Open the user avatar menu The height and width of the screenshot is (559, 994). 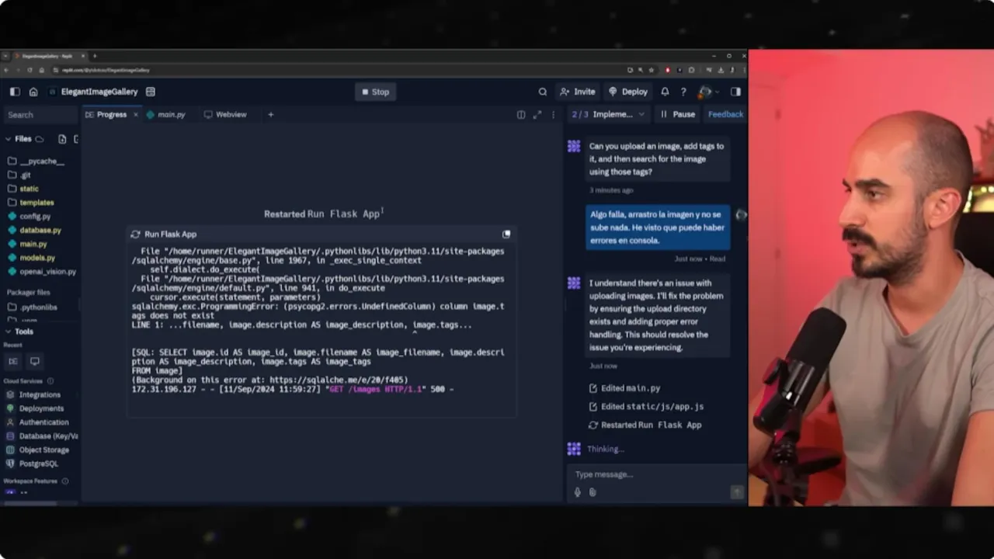pyautogui.click(x=705, y=92)
